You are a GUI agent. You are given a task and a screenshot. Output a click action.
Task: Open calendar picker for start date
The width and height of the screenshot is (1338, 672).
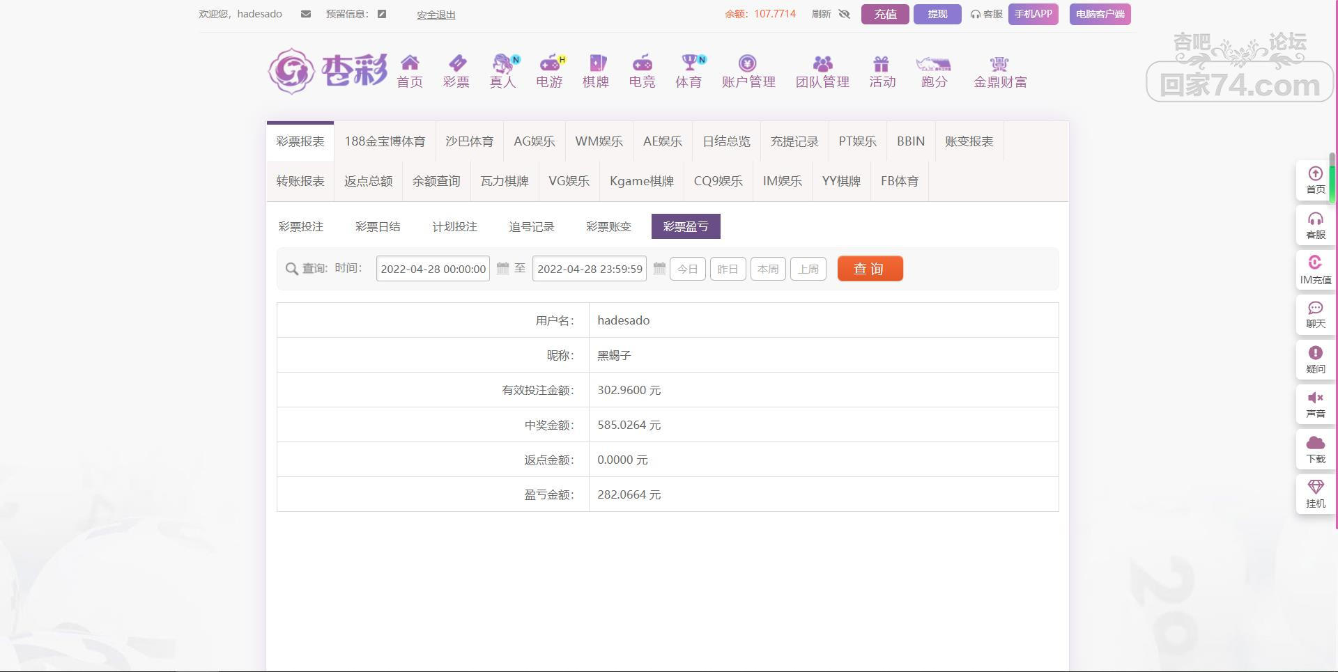(502, 269)
